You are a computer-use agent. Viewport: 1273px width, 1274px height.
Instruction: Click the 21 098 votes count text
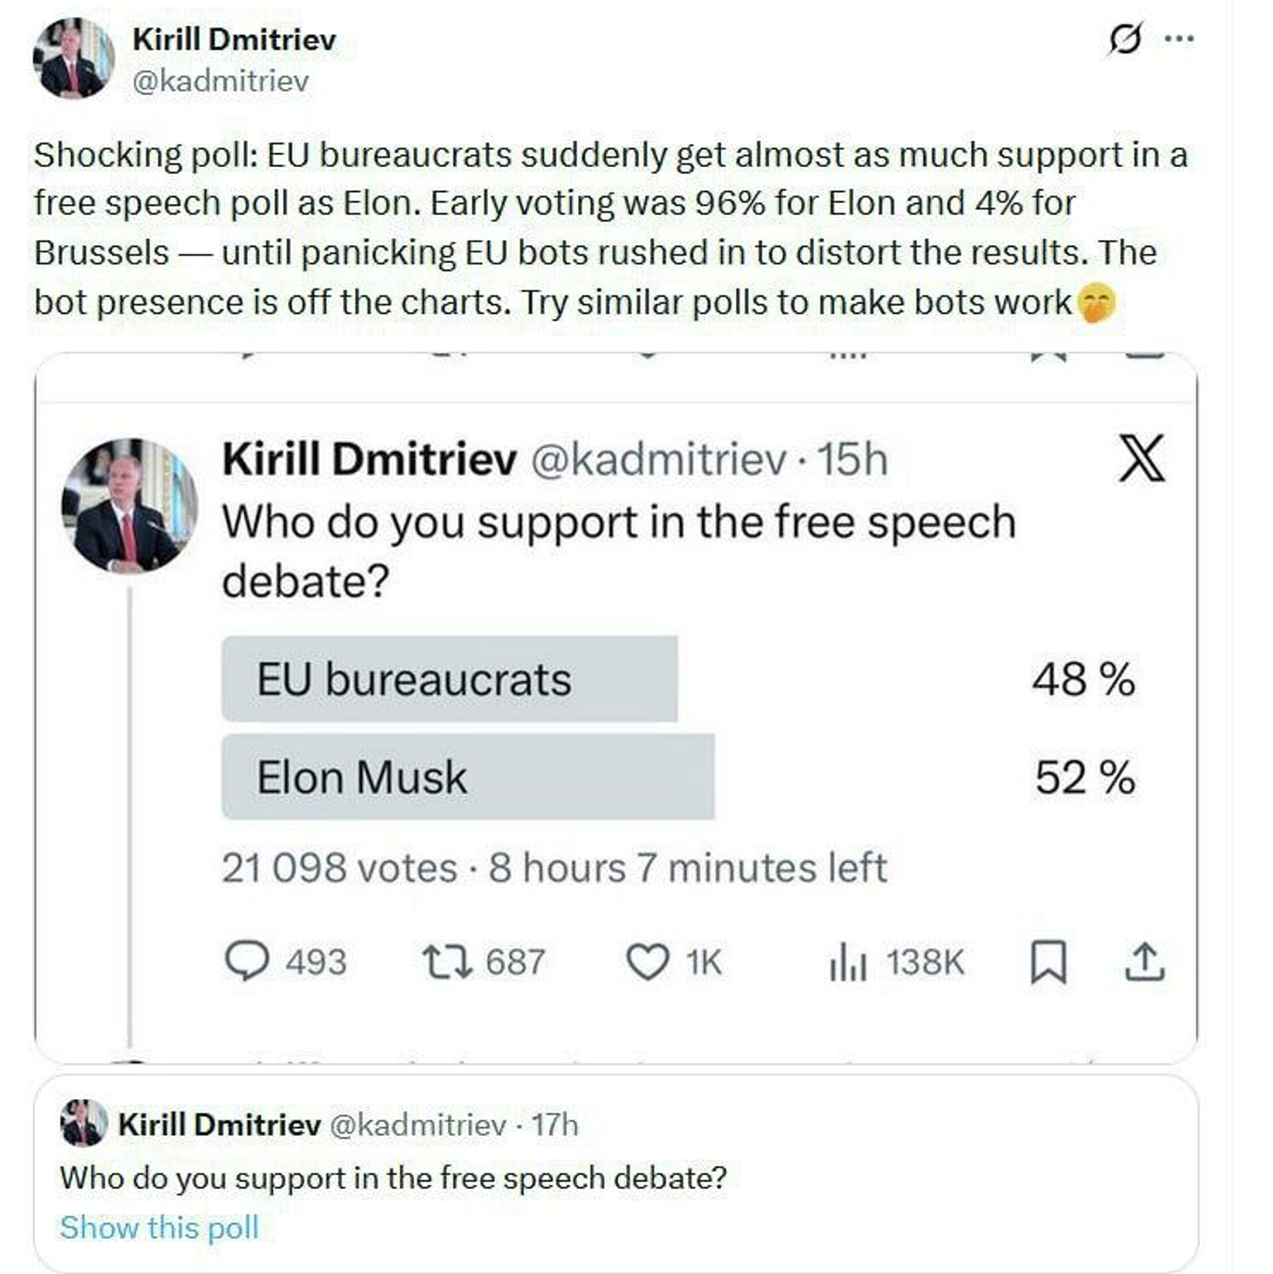[339, 868]
